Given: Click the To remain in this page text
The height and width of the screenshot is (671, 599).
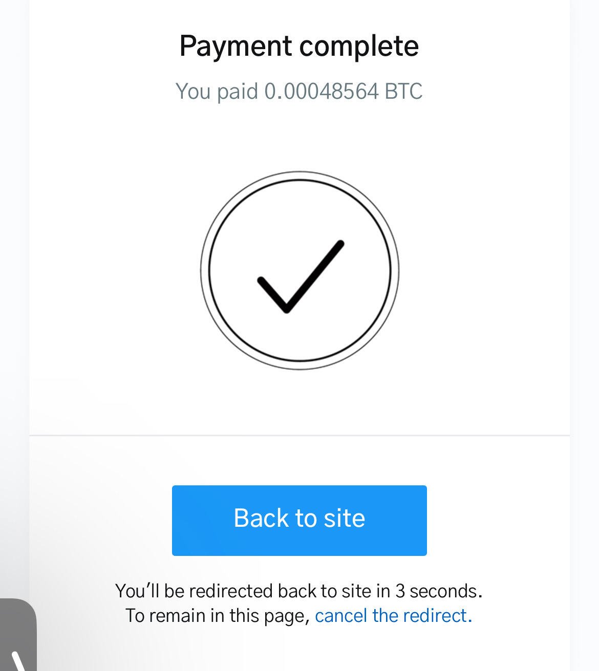Looking at the screenshot, I should [x=218, y=615].
